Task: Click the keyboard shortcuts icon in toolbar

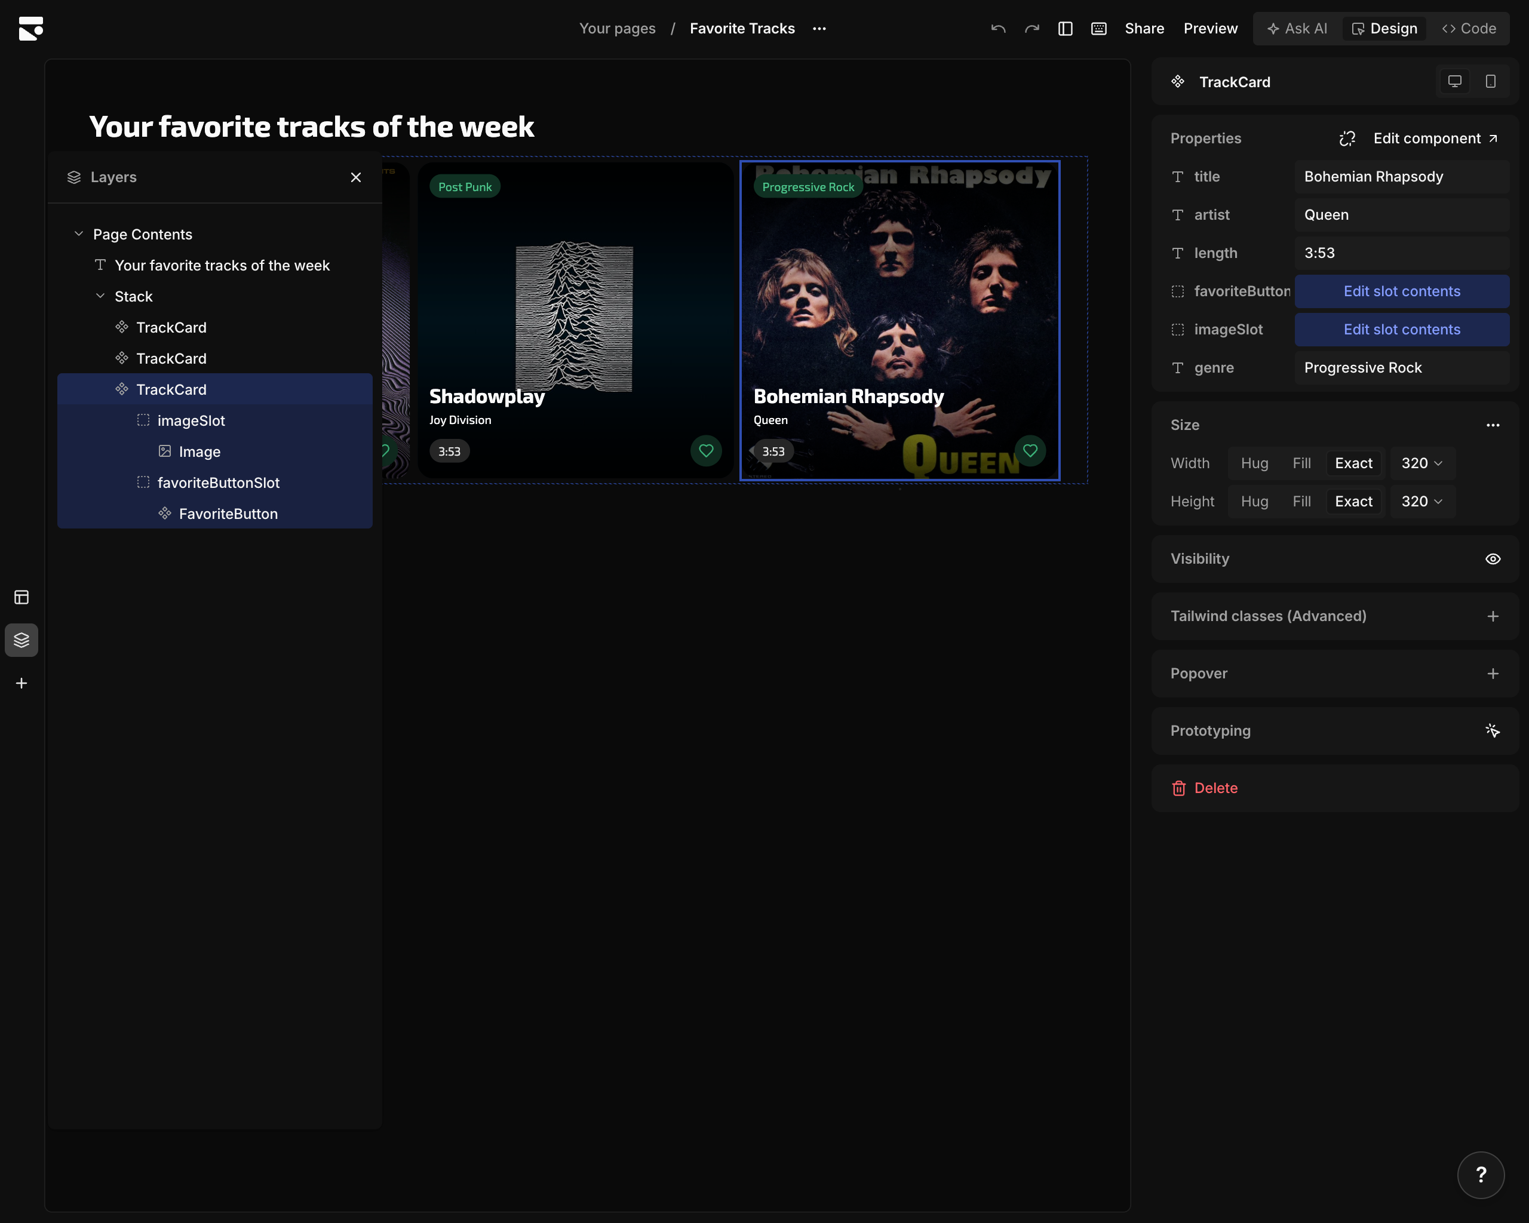Action: (1098, 28)
